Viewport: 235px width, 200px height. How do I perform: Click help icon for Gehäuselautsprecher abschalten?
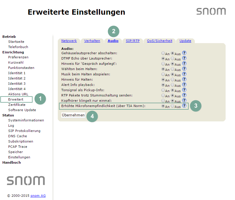pyautogui.click(x=184, y=53)
